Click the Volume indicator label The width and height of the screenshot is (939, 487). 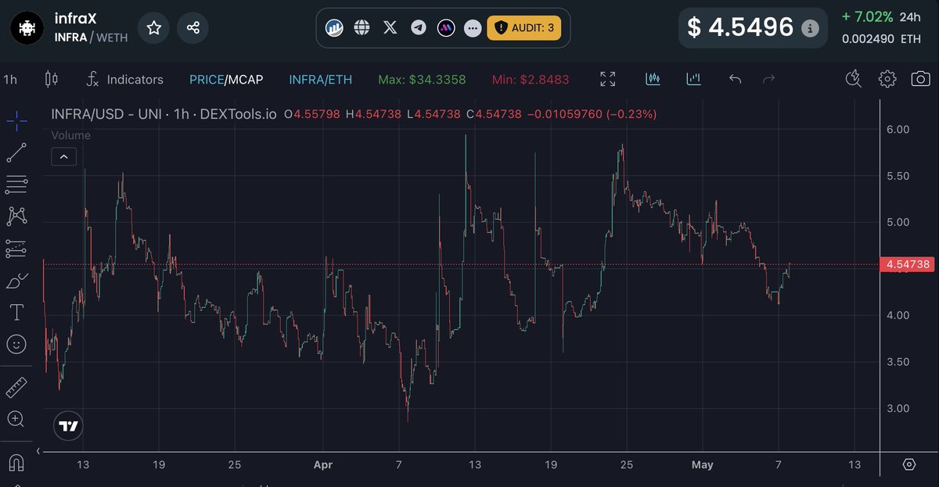click(70, 135)
